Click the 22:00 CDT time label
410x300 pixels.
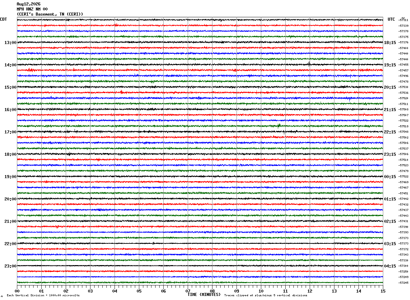pyautogui.click(x=10, y=243)
